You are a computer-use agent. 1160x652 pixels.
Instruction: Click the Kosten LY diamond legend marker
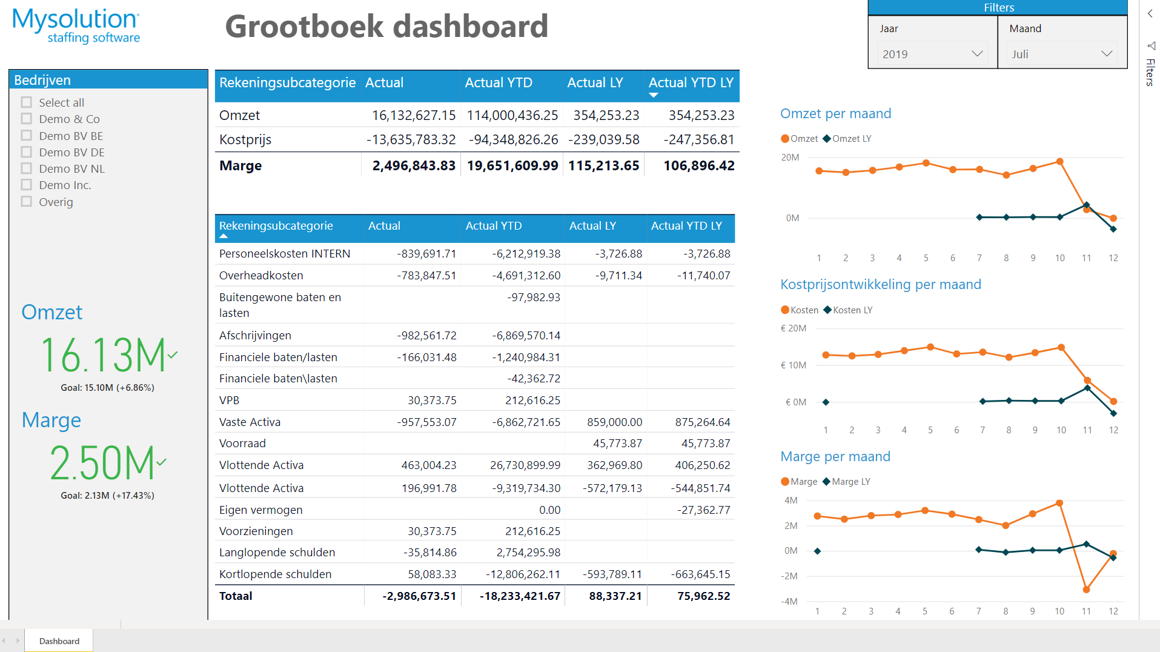click(826, 310)
